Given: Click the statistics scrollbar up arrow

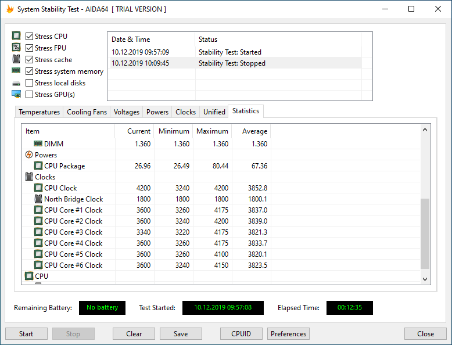Looking at the screenshot, I should pyautogui.click(x=425, y=130).
